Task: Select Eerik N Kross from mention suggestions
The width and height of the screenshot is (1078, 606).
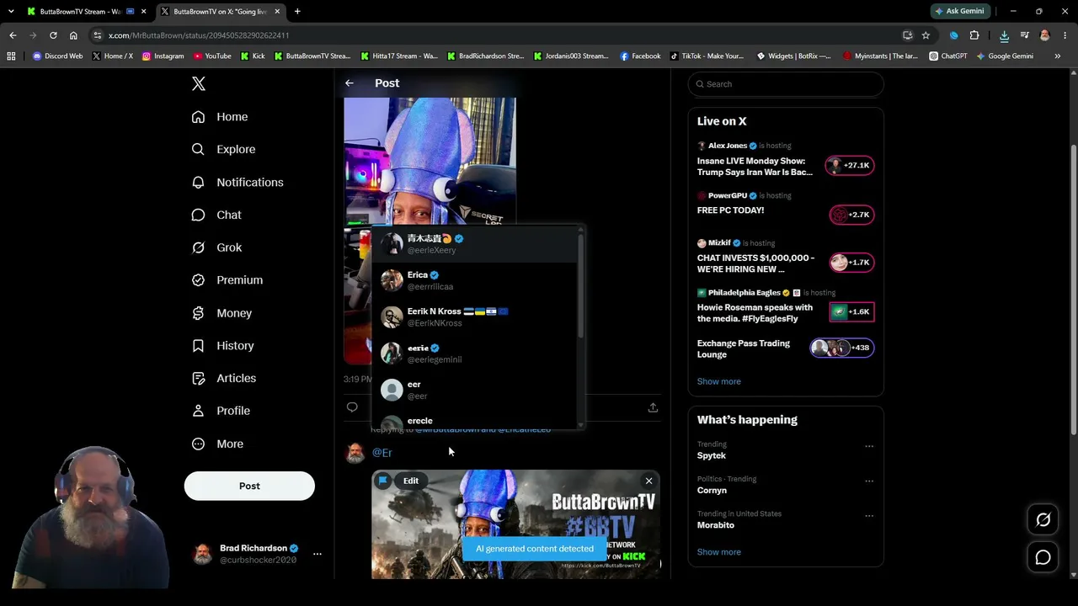Action: [476, 316]
